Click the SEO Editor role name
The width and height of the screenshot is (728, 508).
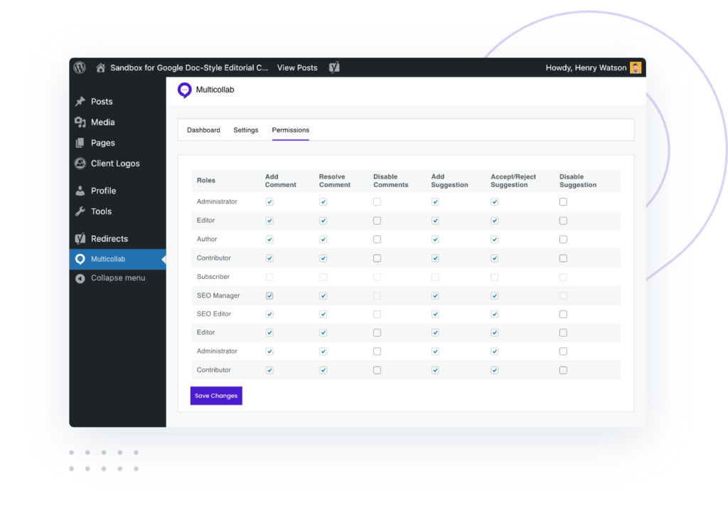(213, 314)
